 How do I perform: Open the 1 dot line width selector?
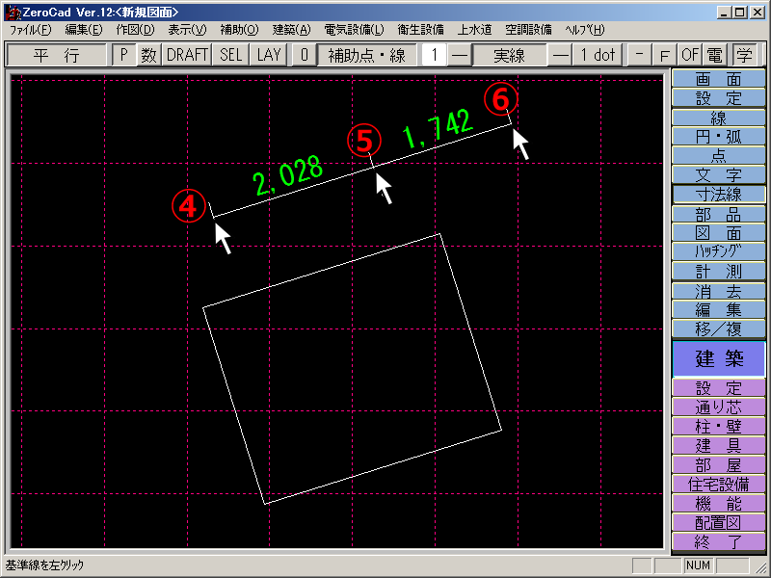point(598,55)
